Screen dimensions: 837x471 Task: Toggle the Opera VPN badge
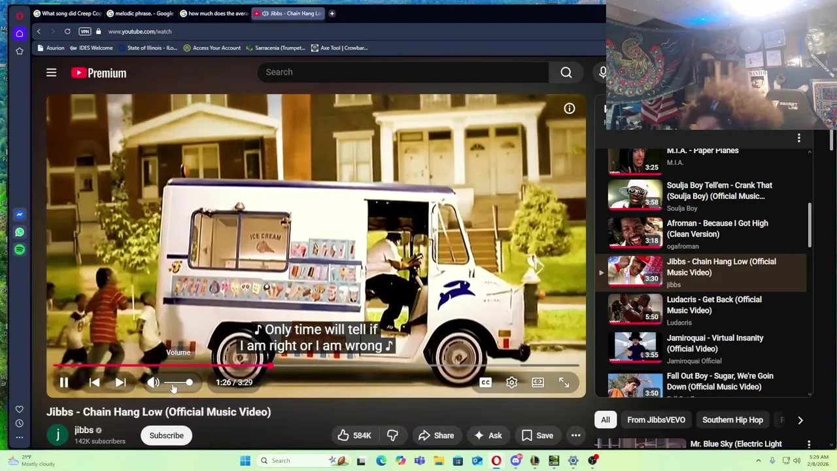pos(84,31)
